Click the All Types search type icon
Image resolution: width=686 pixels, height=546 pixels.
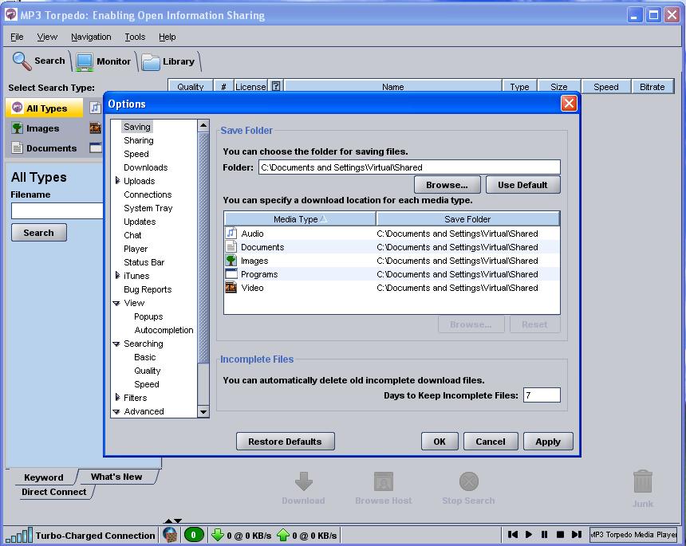tap(17, 108)
